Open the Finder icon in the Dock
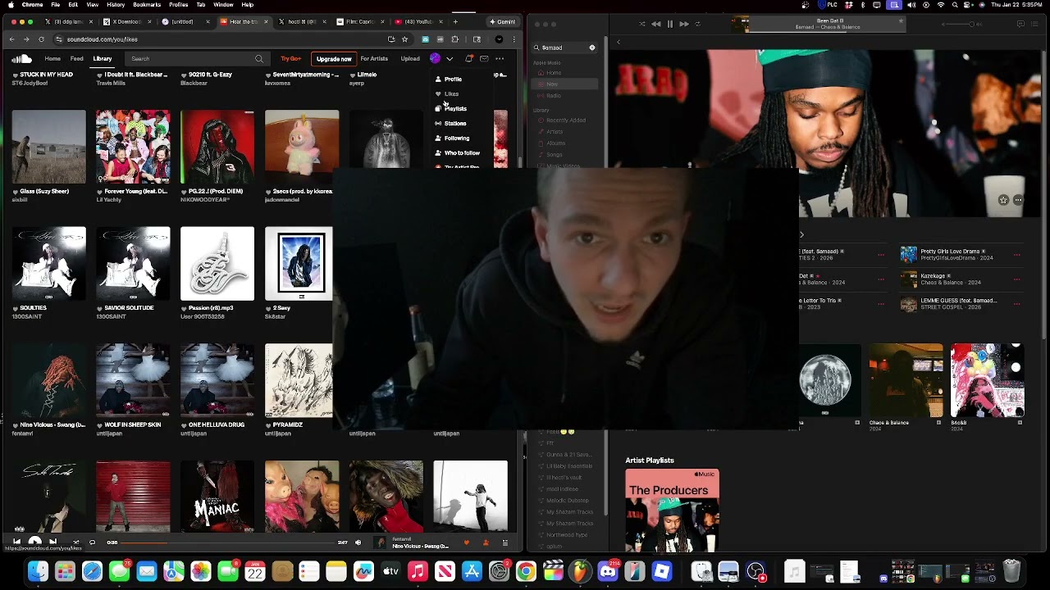 [x=38, y=571]
